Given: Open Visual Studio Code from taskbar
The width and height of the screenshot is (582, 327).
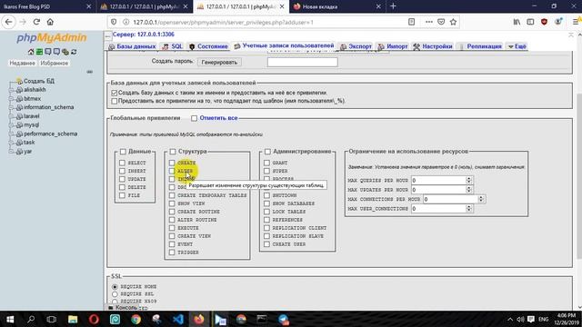Looking at the screenshot, I should pos(178,319).
